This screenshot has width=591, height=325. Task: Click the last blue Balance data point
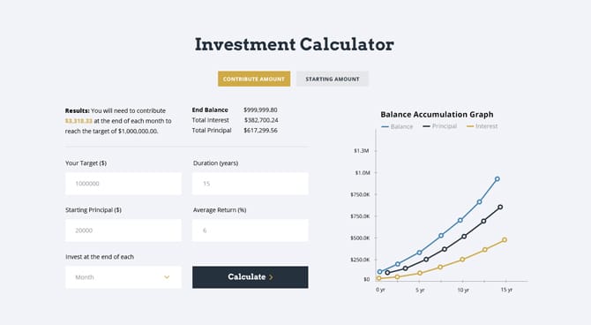click(497, 179)
